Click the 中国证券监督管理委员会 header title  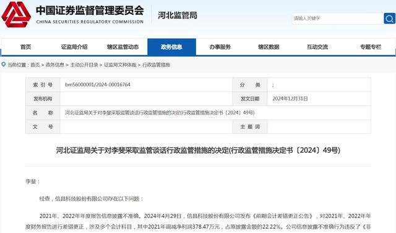(90, 10)
